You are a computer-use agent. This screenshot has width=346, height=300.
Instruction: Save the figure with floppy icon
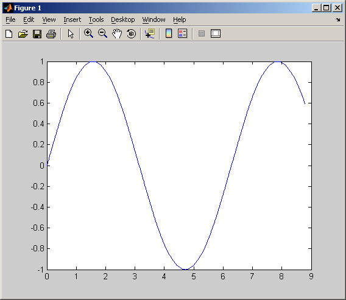pyautogui.click(x=37, y=33)
